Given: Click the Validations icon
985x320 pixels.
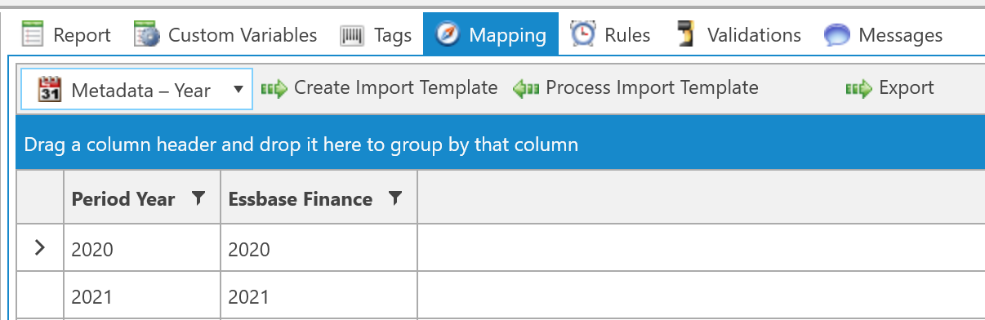Looking at the screenshot, I should click(686, 35).
